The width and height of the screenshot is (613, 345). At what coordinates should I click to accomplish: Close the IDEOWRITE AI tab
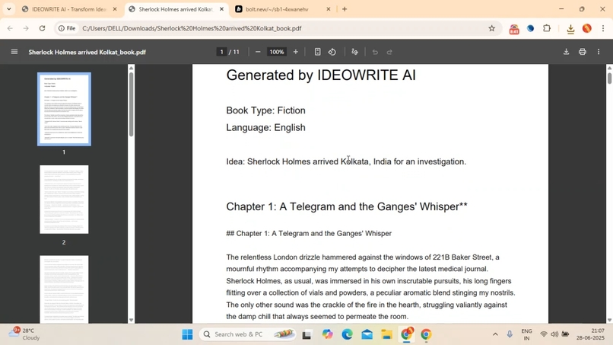(115, 9)
